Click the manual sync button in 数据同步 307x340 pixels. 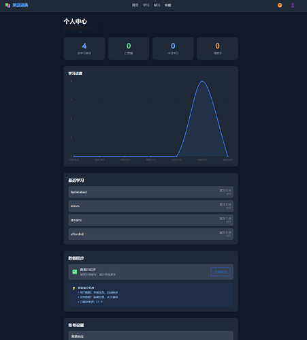(x=221, y=272)
